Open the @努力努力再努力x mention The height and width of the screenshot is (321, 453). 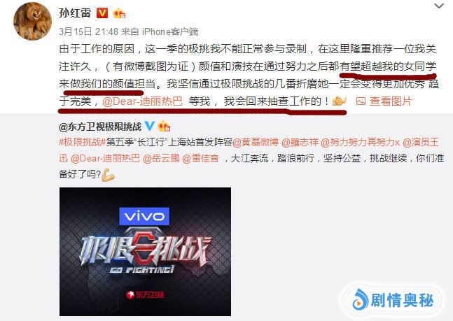[x=361, y=142]
